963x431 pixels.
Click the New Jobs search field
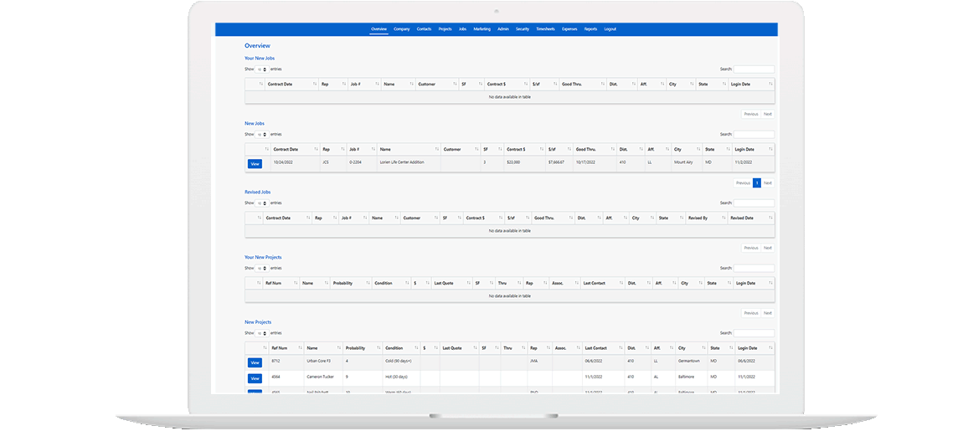(754, 135)
